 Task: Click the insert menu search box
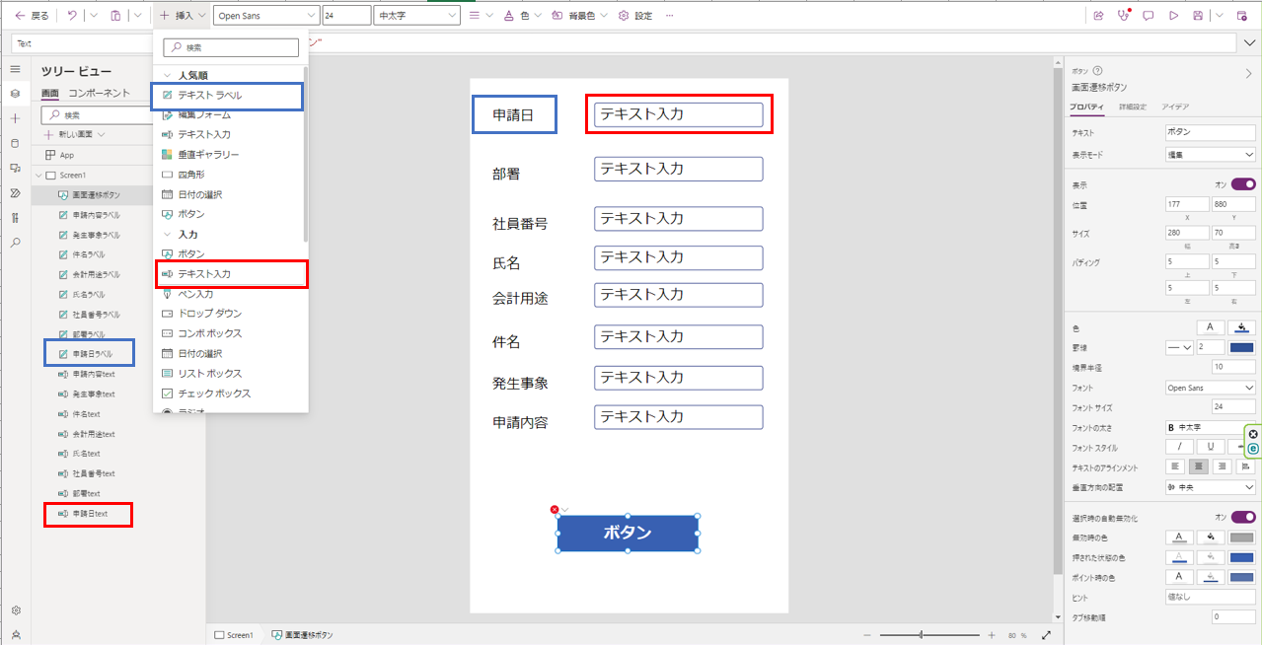pos(230,47)
